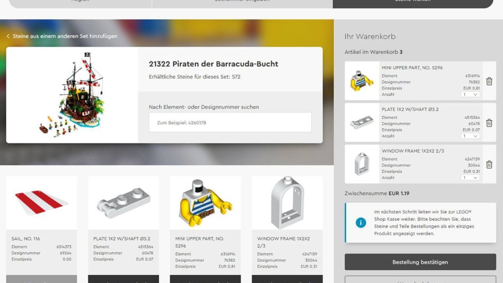Open quantity dropdown for Window Frame
Screen dimensions: 503x283
pos(470,177)
